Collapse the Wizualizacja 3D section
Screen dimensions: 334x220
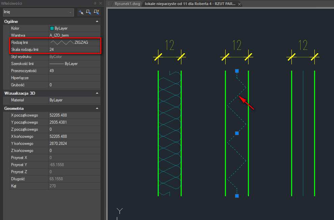97,93
